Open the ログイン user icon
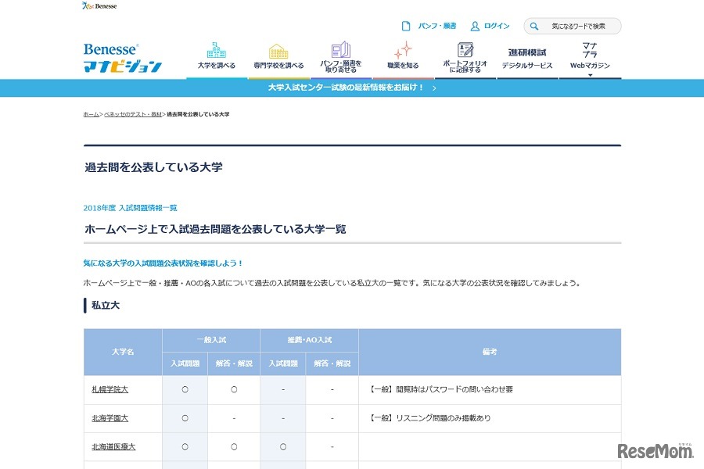The height and width of the screenshot is (469, 704). (x=475, y=26)
